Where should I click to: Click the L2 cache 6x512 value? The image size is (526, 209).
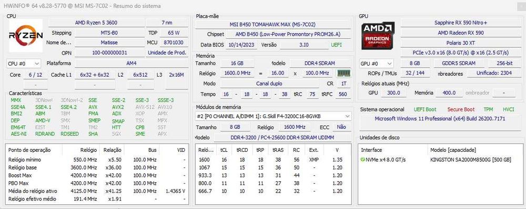coord(140,75)
